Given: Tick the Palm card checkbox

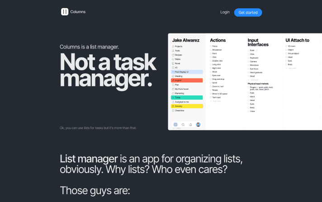Looking at the screenshot, I should click(248, 93).
